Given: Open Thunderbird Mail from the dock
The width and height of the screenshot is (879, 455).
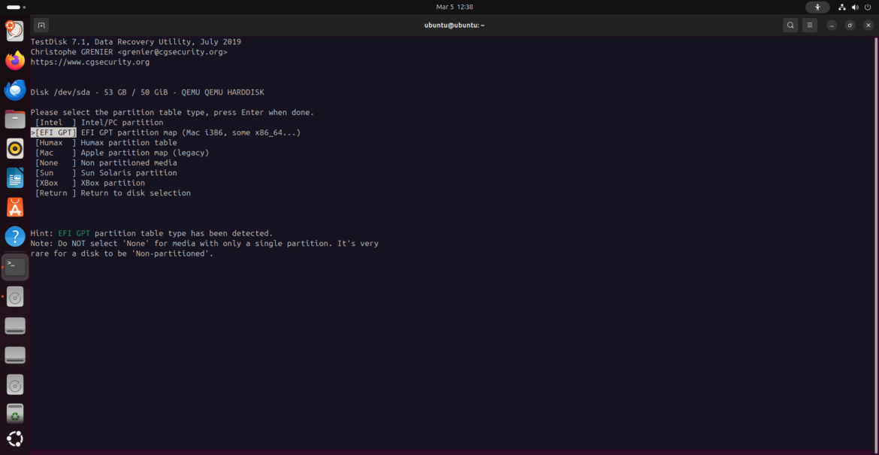Looking at the screenshot, I should [x=15, y=89].
